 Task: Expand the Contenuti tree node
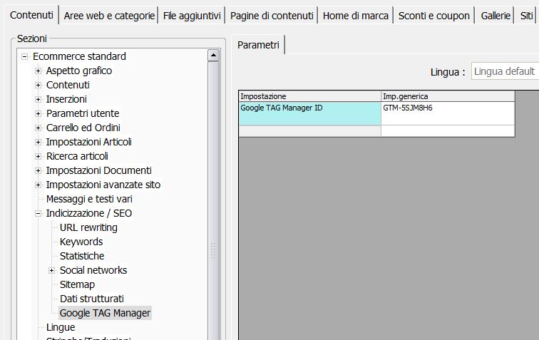point(38,86)
